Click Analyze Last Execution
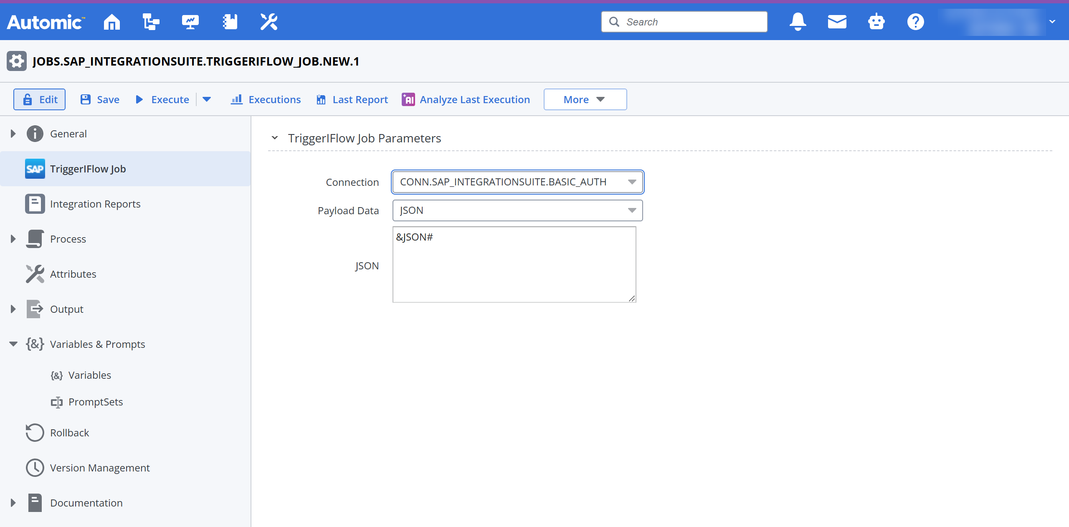 pos(466,99)
